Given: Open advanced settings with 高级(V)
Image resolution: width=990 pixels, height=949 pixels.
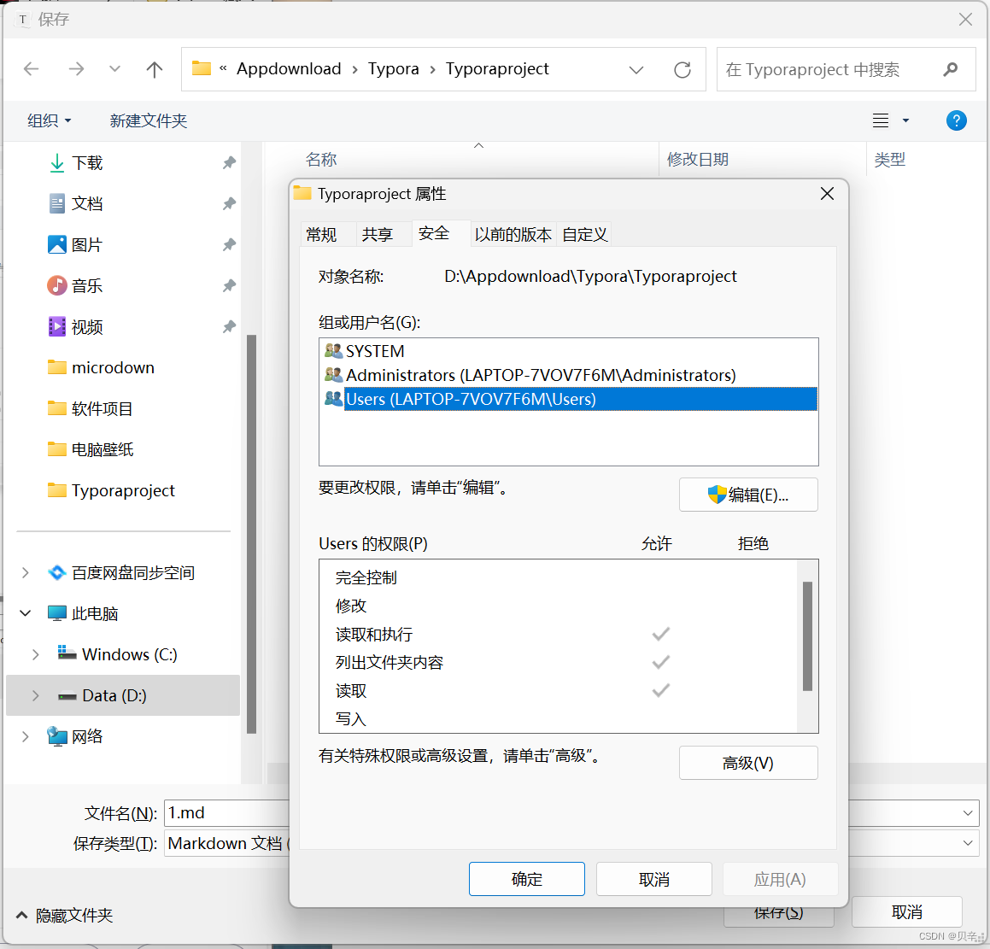Looking at the screenshot, I should pos(748,763).
